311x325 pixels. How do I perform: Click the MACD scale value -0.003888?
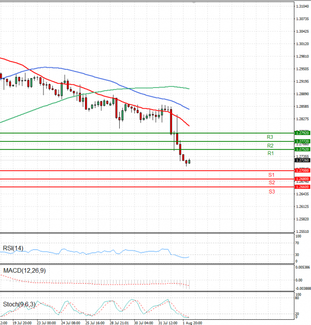[303, 289]
